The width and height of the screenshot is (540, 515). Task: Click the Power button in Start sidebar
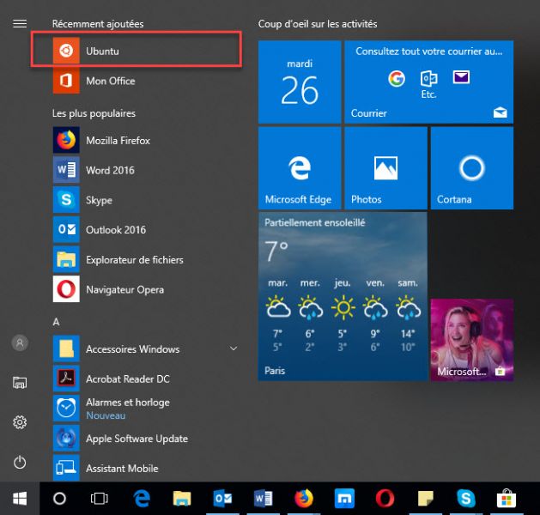[20, 463]
